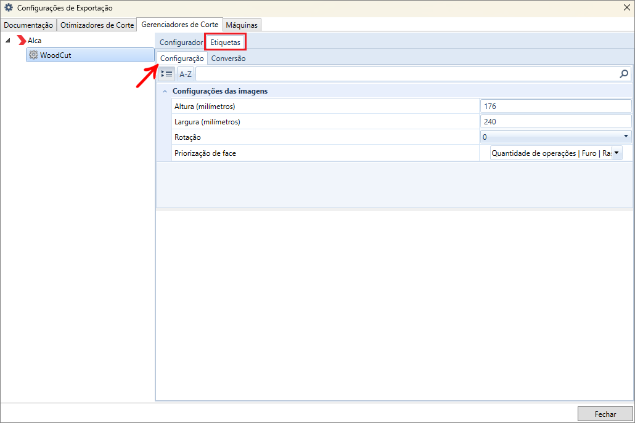Click the Largura value field 240
Screen dimensions: 635x423
tap(555, 122)
